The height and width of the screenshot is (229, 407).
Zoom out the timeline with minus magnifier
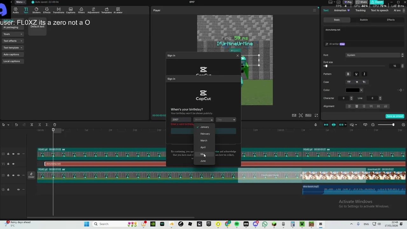click(x=373, y=125)
